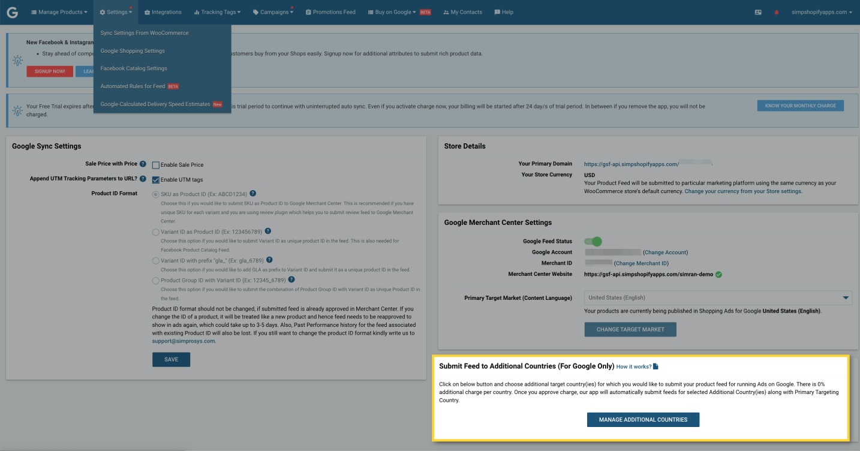Click lightbulb icon in Free Trial notice
The height and width of the screenshot is (451, 860).
pos(17,110)
